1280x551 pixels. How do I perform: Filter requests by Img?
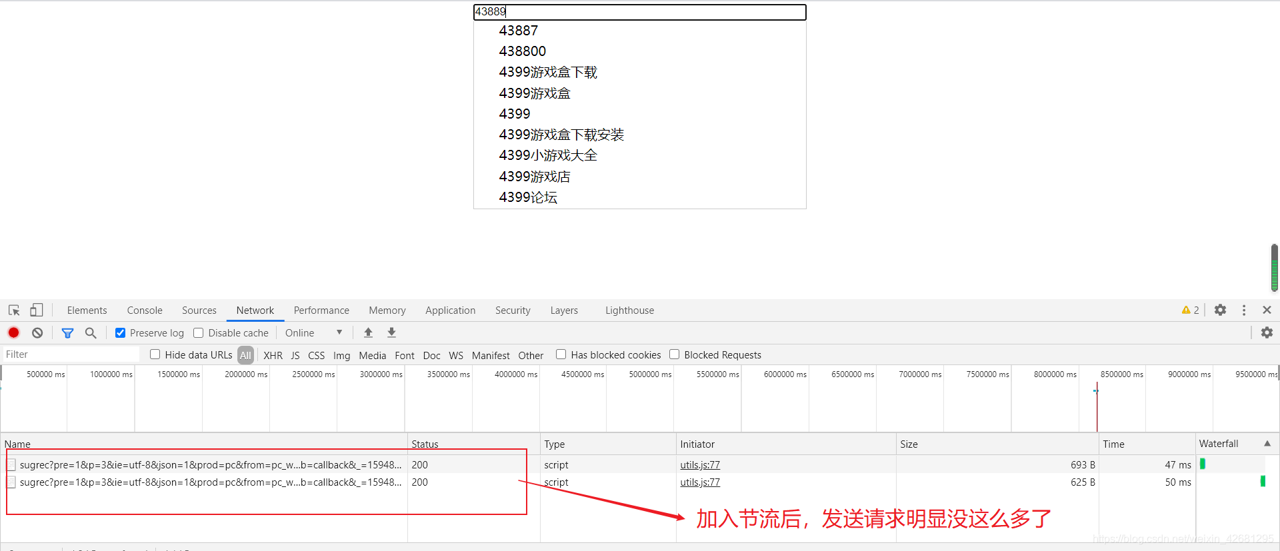342,355
